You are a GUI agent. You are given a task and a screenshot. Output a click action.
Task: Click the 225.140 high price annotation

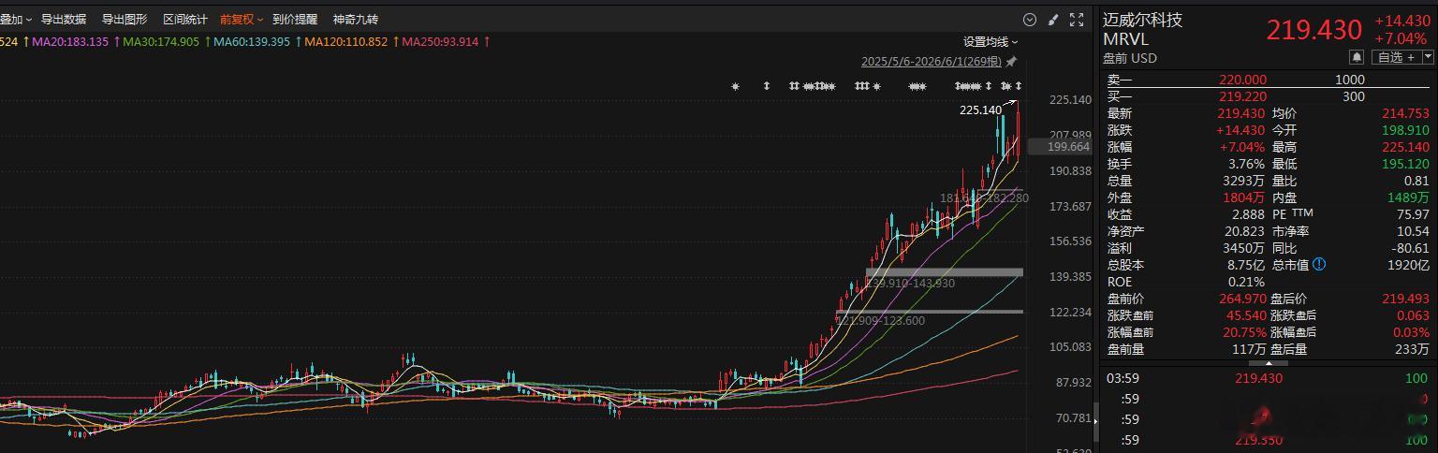(980, 110)
